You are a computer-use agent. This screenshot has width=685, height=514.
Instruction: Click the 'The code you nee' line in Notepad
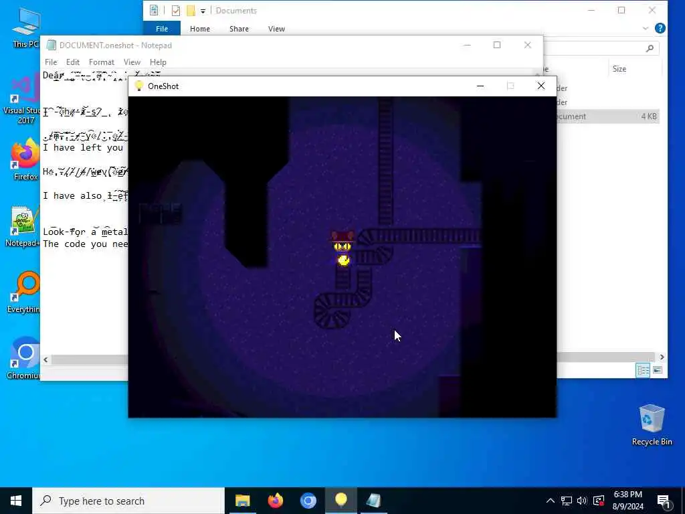click(x=85, y=244)
